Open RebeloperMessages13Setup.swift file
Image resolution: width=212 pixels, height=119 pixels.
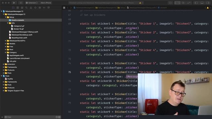coord(25,32)
